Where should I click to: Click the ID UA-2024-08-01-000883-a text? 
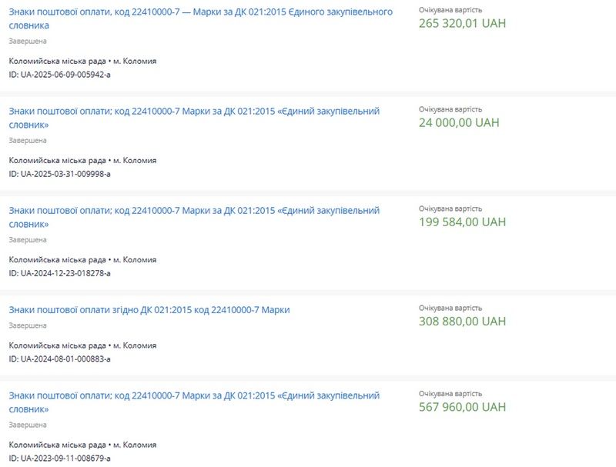(x=60, y=359)
